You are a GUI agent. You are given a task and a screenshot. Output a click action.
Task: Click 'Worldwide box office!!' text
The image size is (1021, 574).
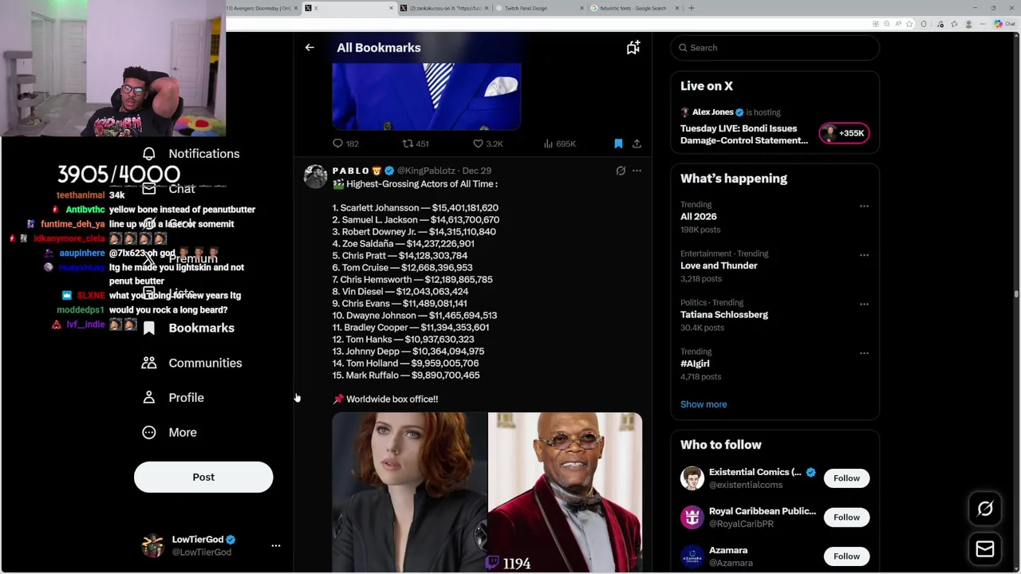pyautogui.click(x=392, y=399)
